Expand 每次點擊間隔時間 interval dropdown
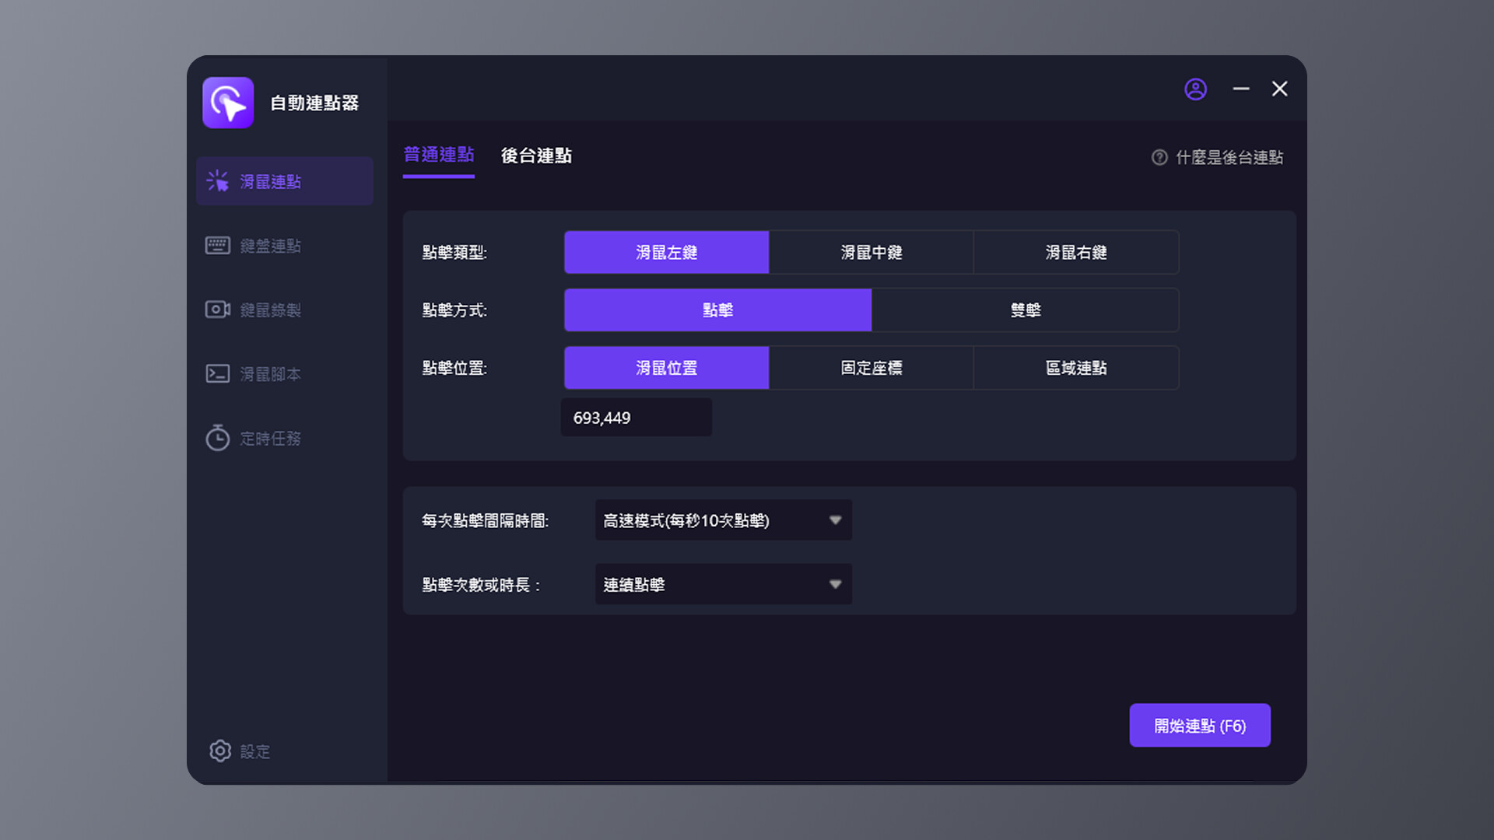This screenshot has height=840, width=1494. [x=723, y=520]
